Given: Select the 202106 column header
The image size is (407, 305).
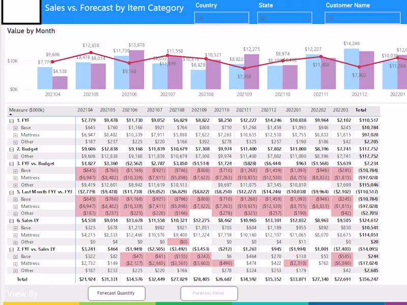Looking at the screenshot, I should 130,110.
